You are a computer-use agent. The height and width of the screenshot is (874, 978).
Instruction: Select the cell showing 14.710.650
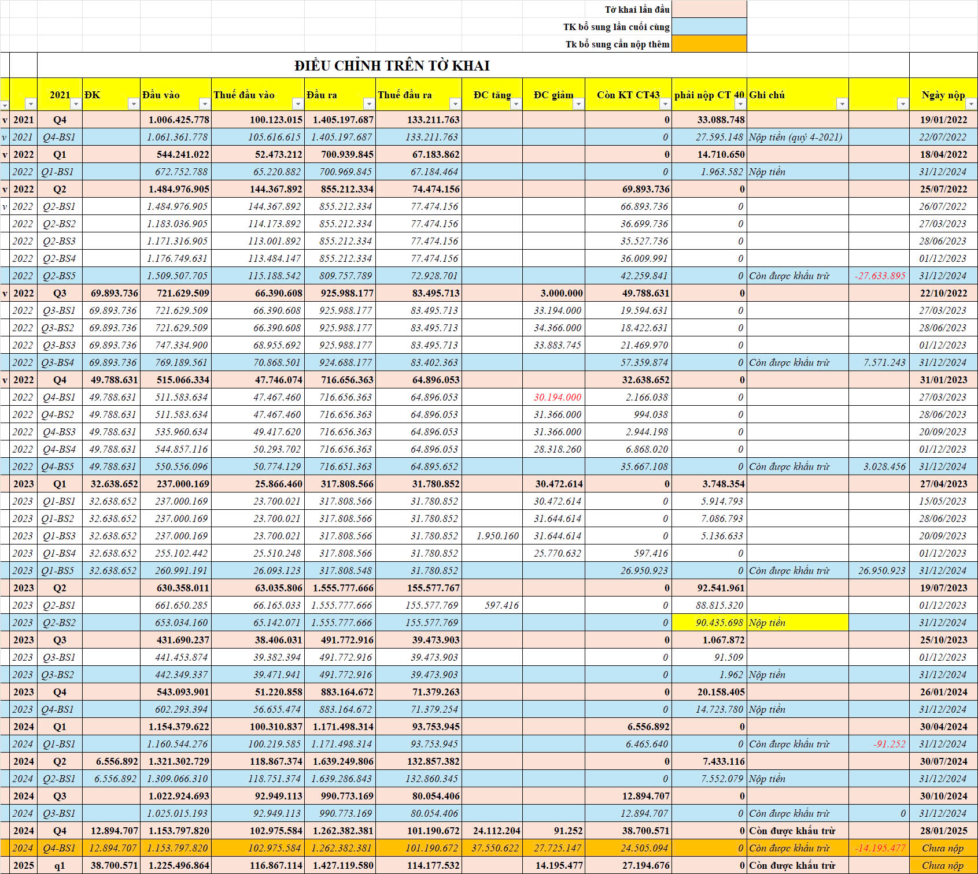coord(709,154)
